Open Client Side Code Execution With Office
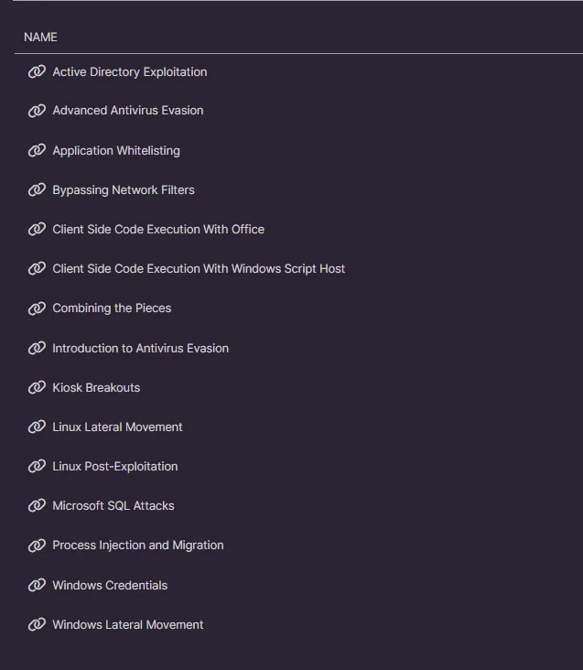The height and width of the screenshot is (670, 583). click(x=158, y=229)
